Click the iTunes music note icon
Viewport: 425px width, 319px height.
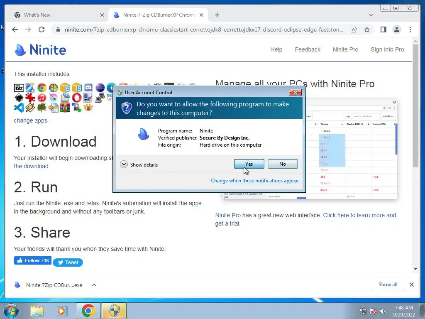(42, 98)
